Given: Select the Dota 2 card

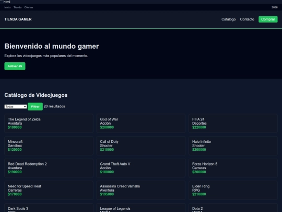Looking at the screenshot, I should pyautogui.click(x=233, y=208).
